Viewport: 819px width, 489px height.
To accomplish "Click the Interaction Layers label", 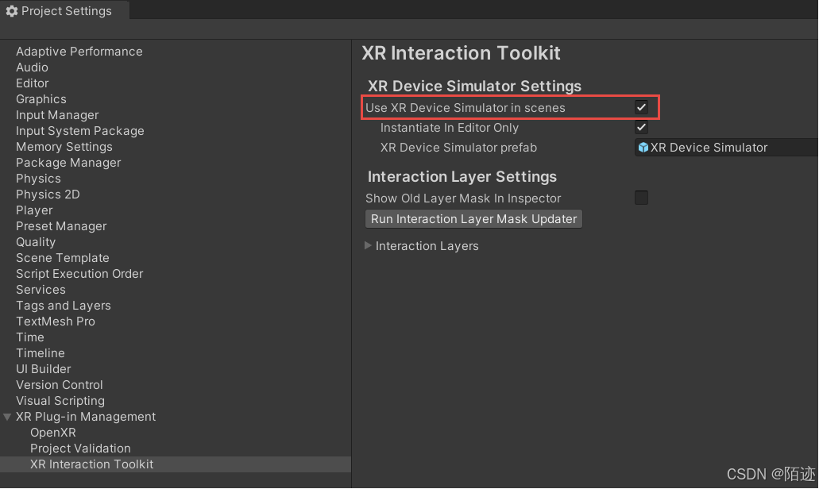I will pyautogui.click(x=427, y=246).
